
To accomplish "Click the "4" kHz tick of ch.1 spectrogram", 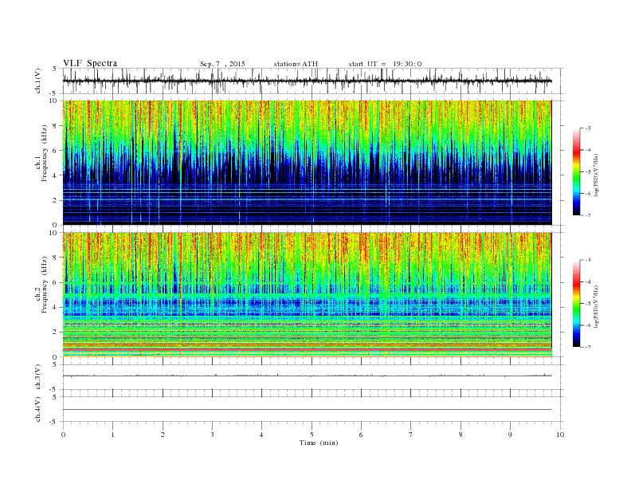I will [56, 175].
